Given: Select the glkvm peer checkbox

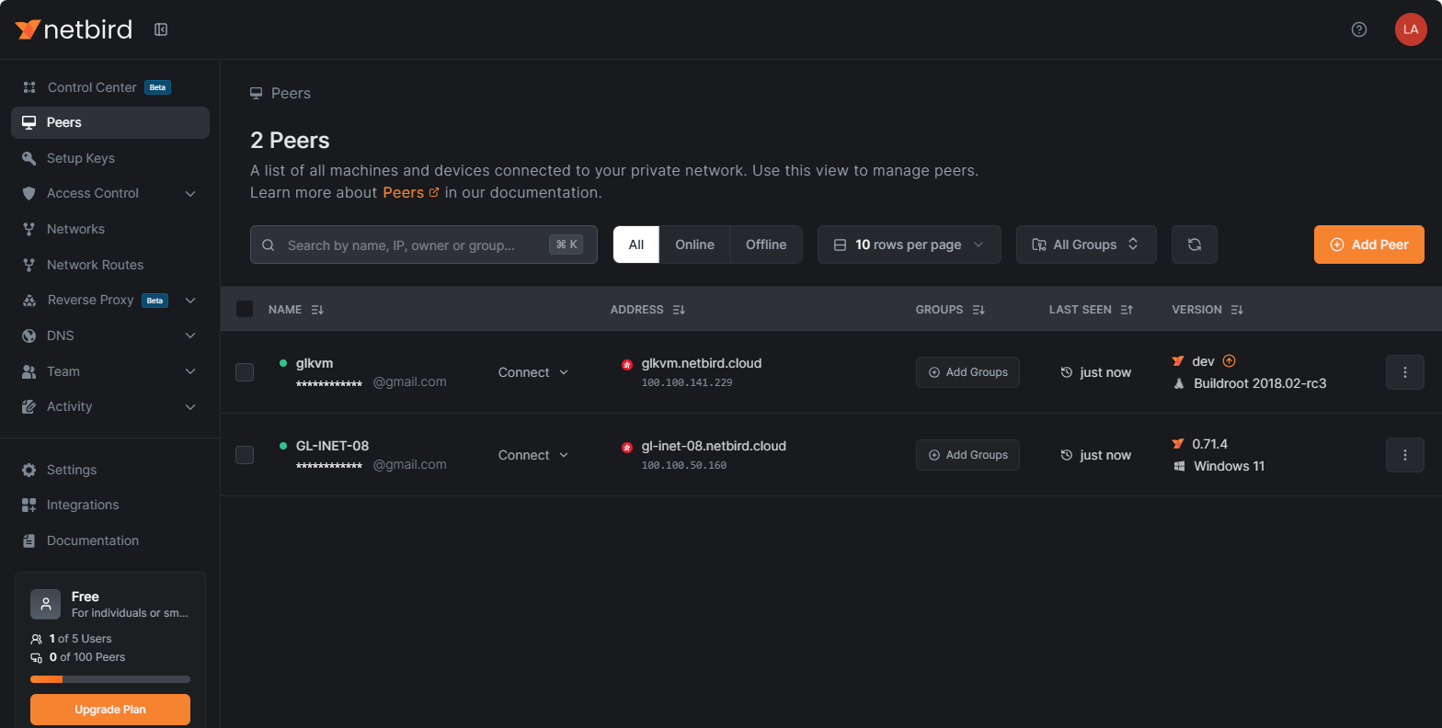Looking at the screenshot, I should (245, 372).
